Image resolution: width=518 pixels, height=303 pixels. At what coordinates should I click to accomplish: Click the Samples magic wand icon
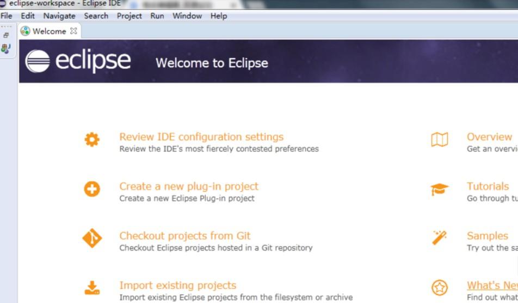(x=440, y=238)
